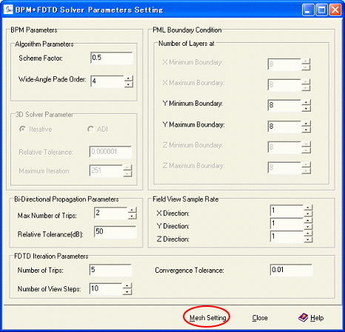This screenshot has width=345, height=332.
Task: Increase Number of View Steps
Action: pos(127,286)
